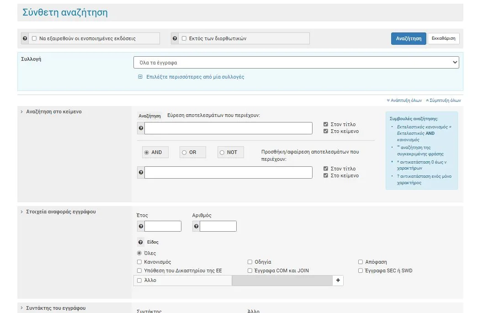
Task: Click the Εύρεση αποτελεσμάτων που περιέχουν label
Action: (213, 115)
